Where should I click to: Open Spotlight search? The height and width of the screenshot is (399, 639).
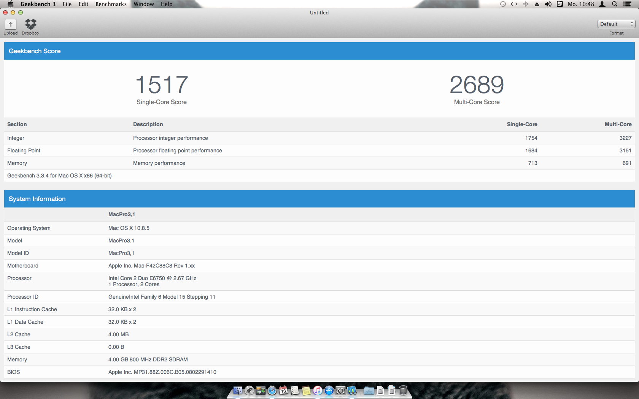tap(615, 4)
